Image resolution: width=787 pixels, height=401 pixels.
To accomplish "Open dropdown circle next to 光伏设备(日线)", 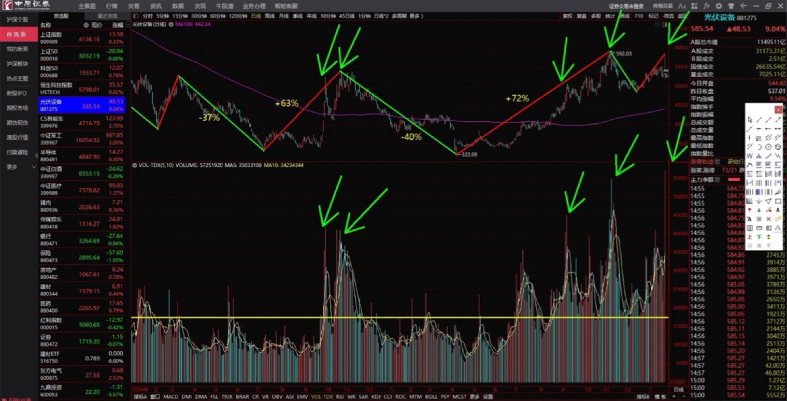I will tap(170, 24).
